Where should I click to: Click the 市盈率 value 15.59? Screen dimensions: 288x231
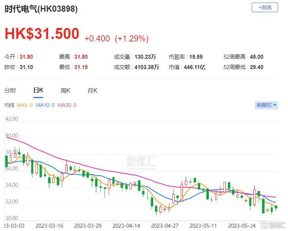pos(196,57)
